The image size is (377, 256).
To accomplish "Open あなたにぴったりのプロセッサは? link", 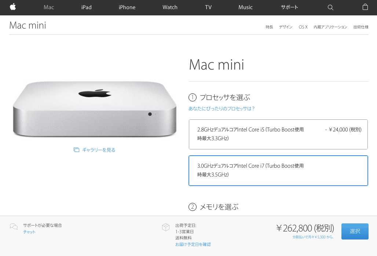I will tap(222, 108).
